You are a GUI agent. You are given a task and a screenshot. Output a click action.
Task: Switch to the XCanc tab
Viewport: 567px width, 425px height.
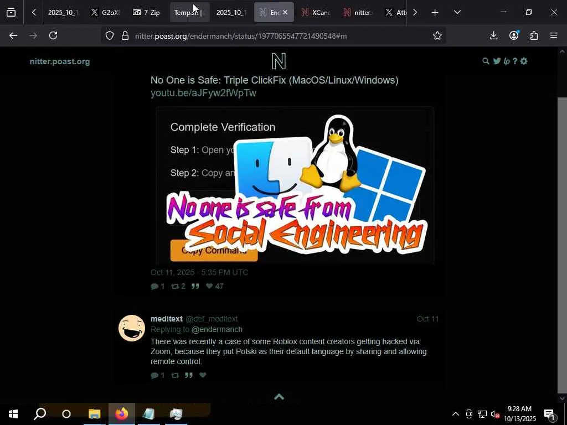pos(316,12)
